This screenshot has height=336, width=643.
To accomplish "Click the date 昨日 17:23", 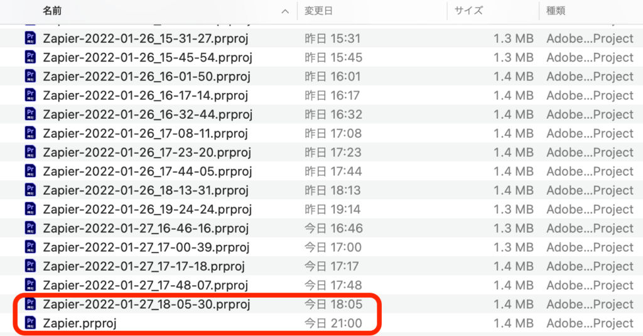I will tap(333, 152).
